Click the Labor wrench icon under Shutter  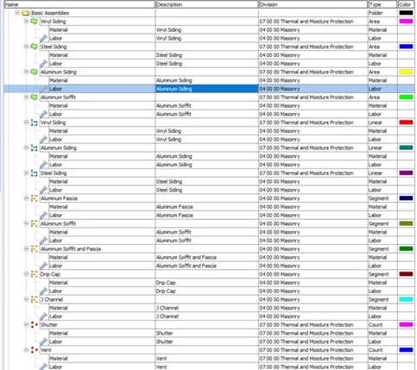click(x=43, y=342)
